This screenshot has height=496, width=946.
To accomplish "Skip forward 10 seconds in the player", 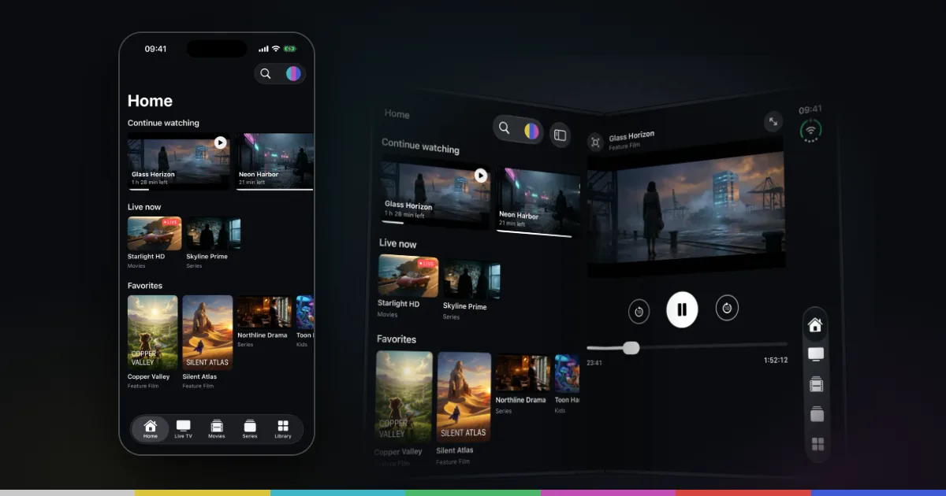I will [727, 308].
